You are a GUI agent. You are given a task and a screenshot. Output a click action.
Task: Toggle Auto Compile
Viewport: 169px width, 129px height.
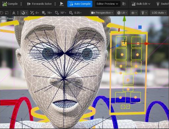coord(80,4)
